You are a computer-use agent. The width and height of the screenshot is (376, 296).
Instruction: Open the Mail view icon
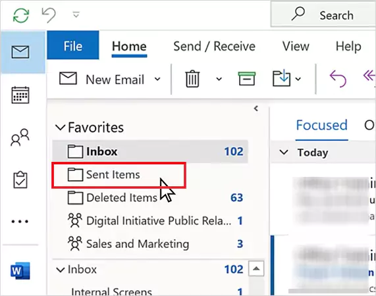(x=20, y=52)
